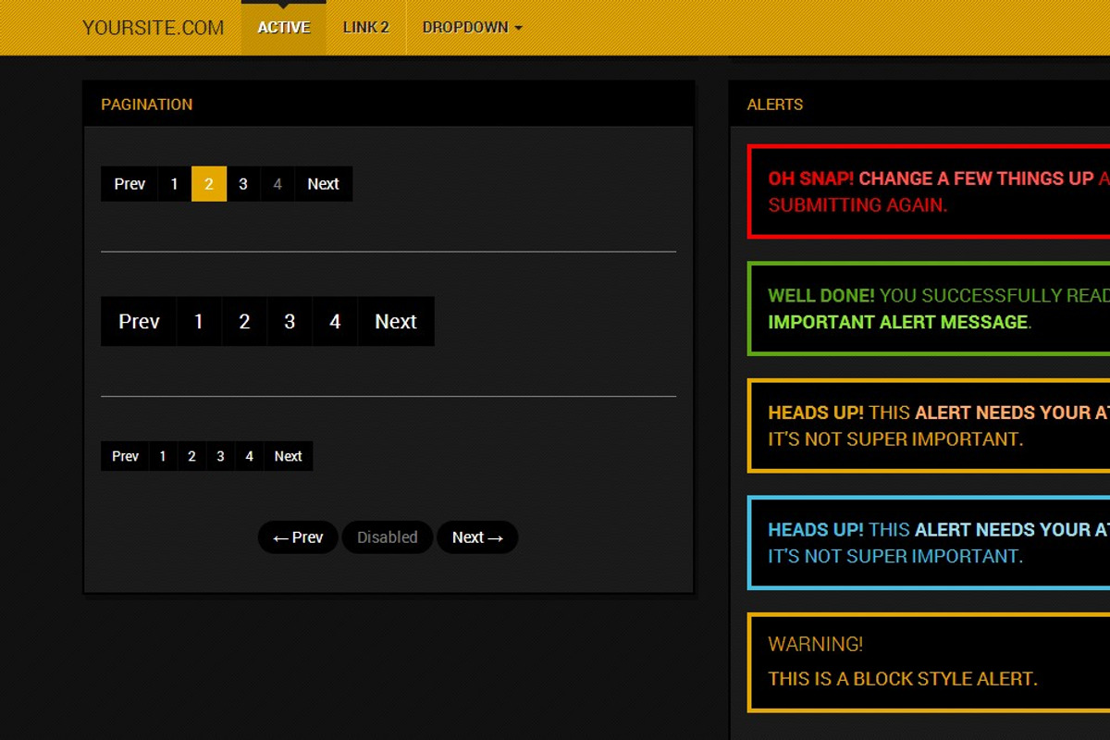Click the Next → pager button

pyautogui.click(x=477, y=536)
